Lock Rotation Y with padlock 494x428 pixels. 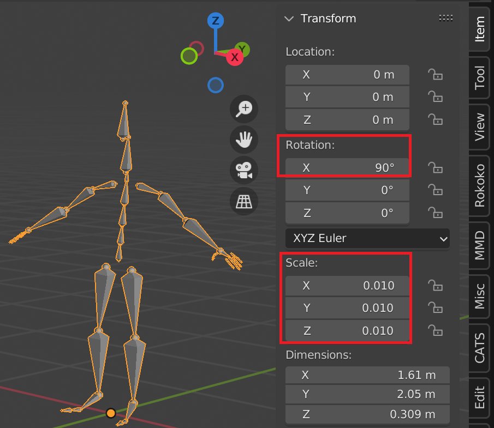pos(436,190)
